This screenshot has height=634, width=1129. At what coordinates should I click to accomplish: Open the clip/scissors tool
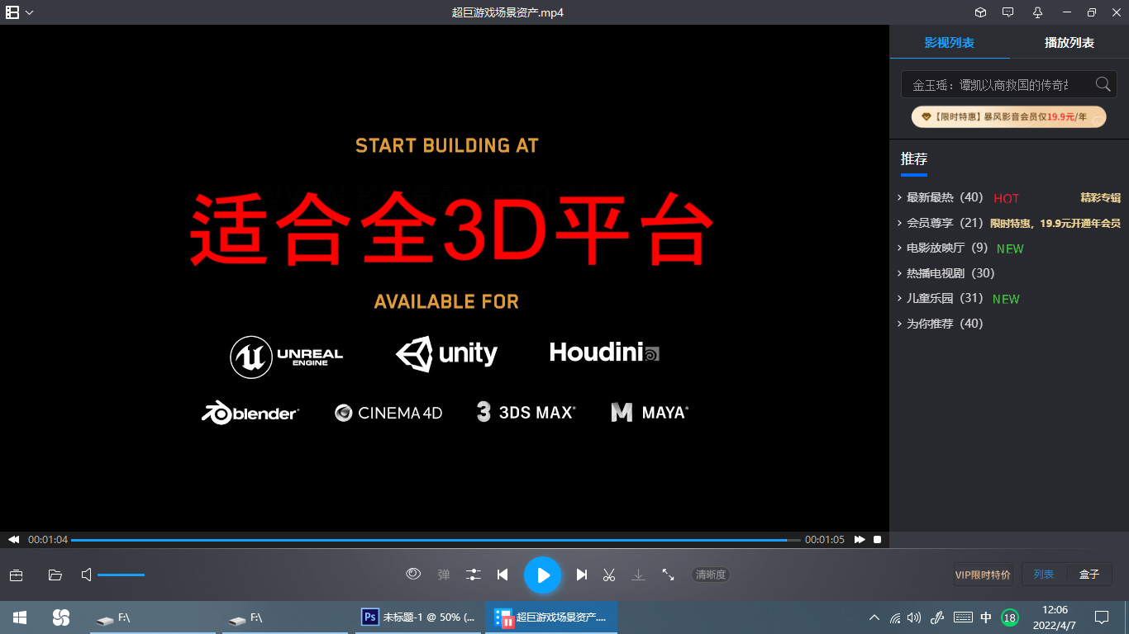click(609, 575)
